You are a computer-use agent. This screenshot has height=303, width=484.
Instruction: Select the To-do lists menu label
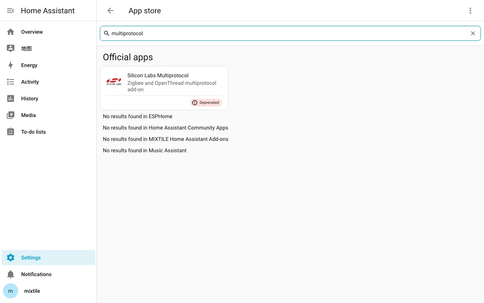click(x=33, y=132)
